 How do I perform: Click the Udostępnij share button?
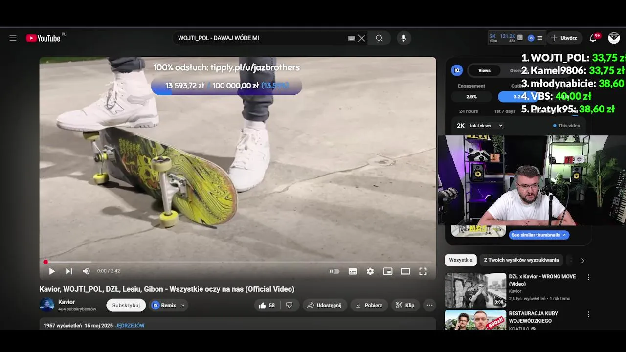point(324,305)
